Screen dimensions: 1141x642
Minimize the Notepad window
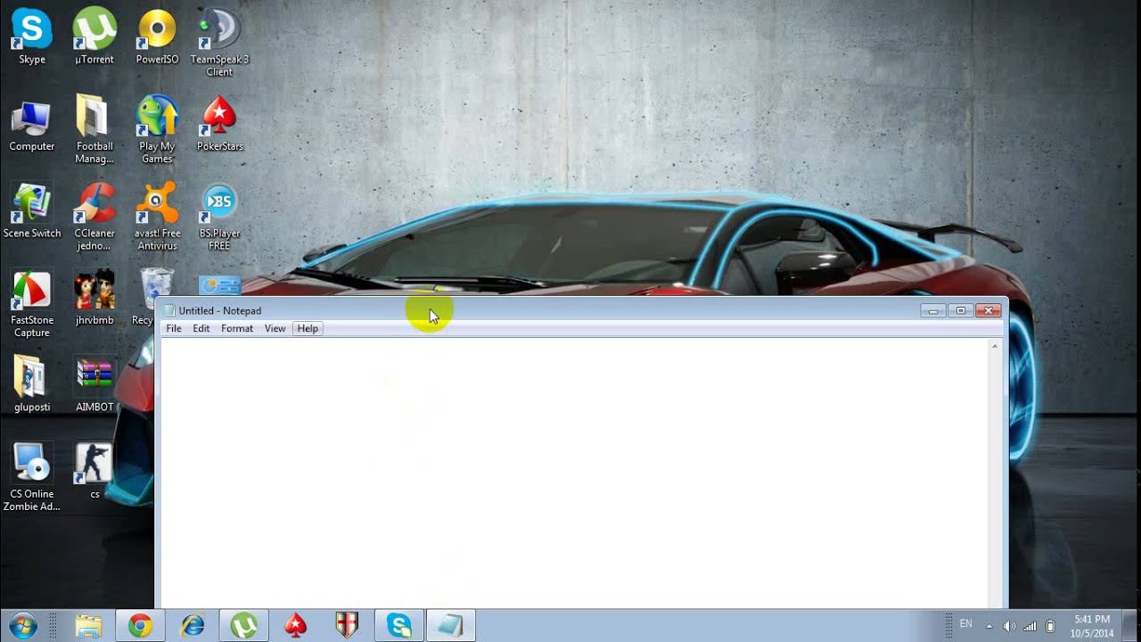(933, 310)
